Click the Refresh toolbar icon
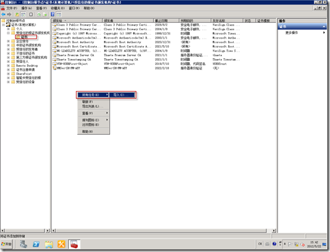The image size is (330, 252). click(39, 14)
